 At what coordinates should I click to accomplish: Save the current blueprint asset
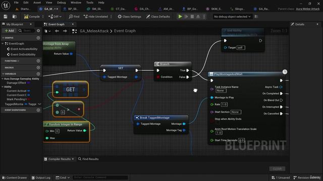[6, 17]
